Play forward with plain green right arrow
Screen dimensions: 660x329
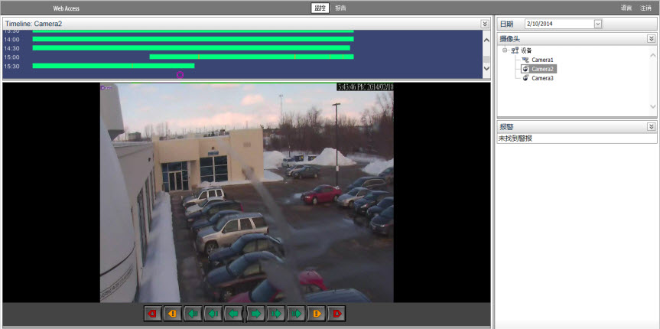[255, 314]
